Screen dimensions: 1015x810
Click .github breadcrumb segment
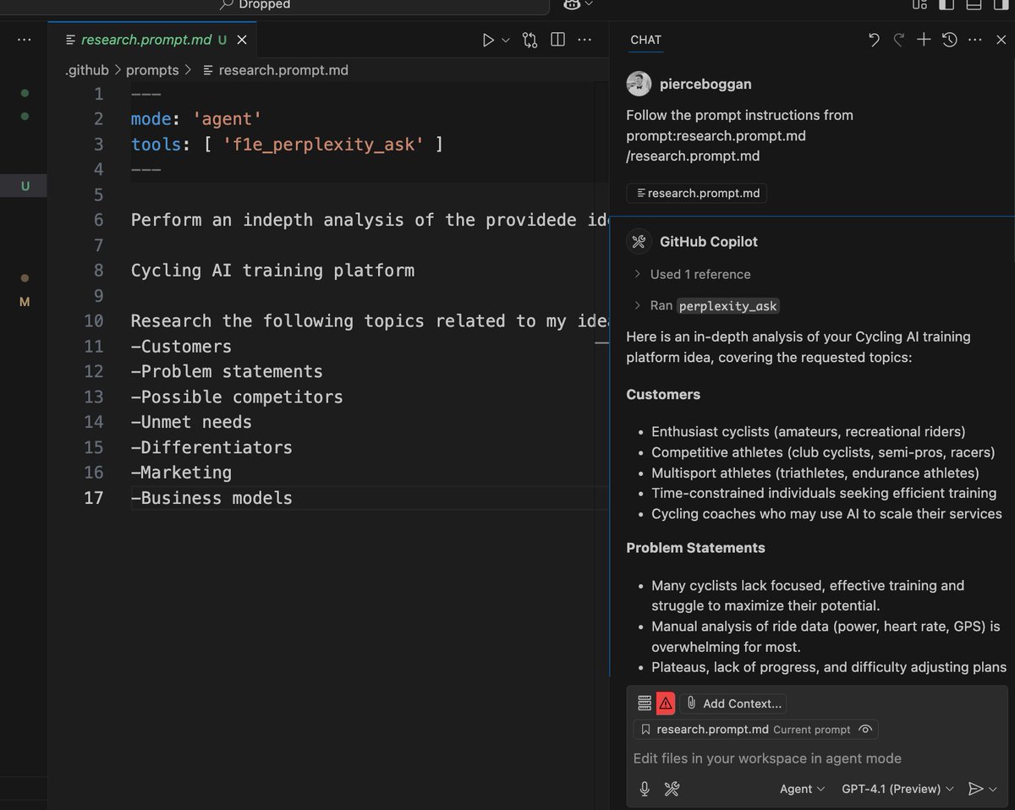coord(87,70)
